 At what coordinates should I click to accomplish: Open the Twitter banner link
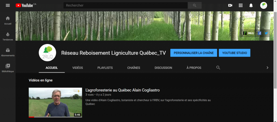pyautogui.click(x=266, y=33)
